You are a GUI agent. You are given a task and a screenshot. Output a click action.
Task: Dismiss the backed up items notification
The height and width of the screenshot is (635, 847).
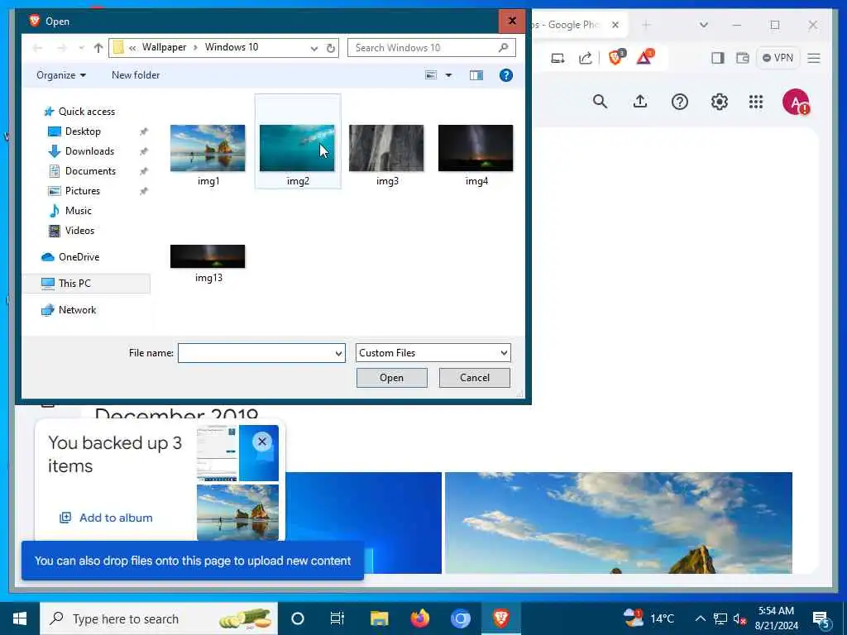point(262,442)
